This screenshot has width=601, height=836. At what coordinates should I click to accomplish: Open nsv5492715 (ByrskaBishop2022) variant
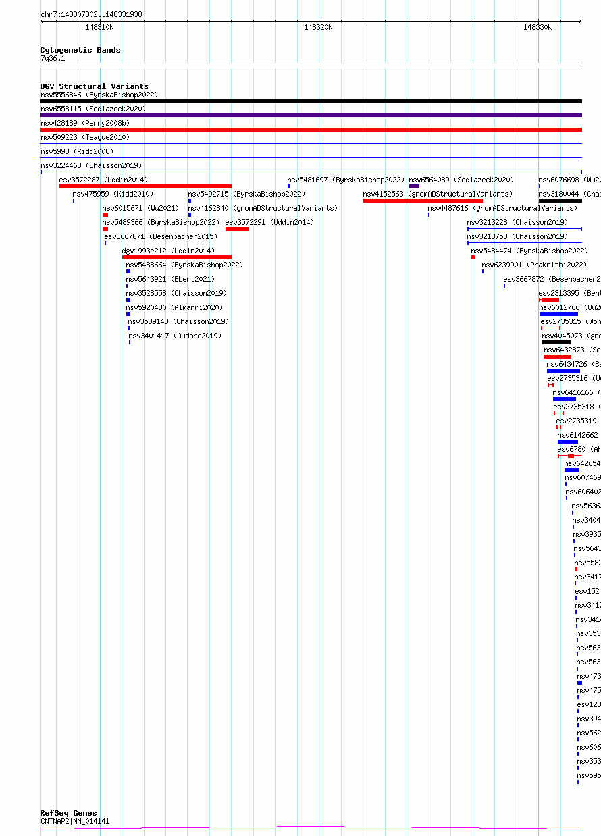click(x=246, y=194)
